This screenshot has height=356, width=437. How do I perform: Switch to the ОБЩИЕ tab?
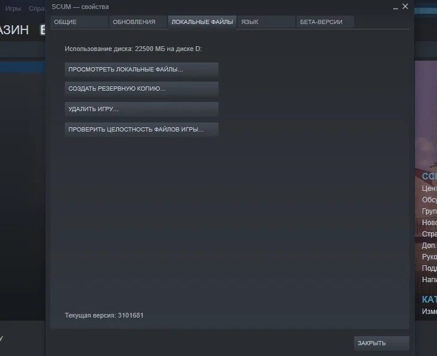(79, 22)
